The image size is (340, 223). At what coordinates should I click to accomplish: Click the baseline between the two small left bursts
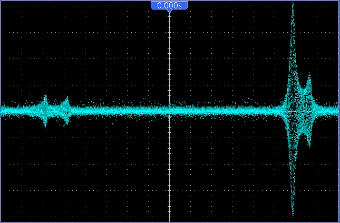pos(55,111)
